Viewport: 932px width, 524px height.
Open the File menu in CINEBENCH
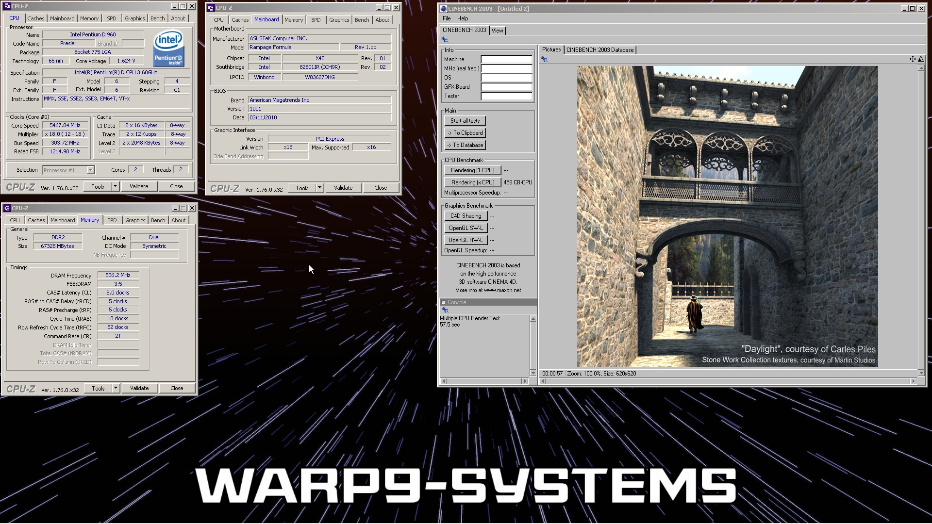point(447,18)
